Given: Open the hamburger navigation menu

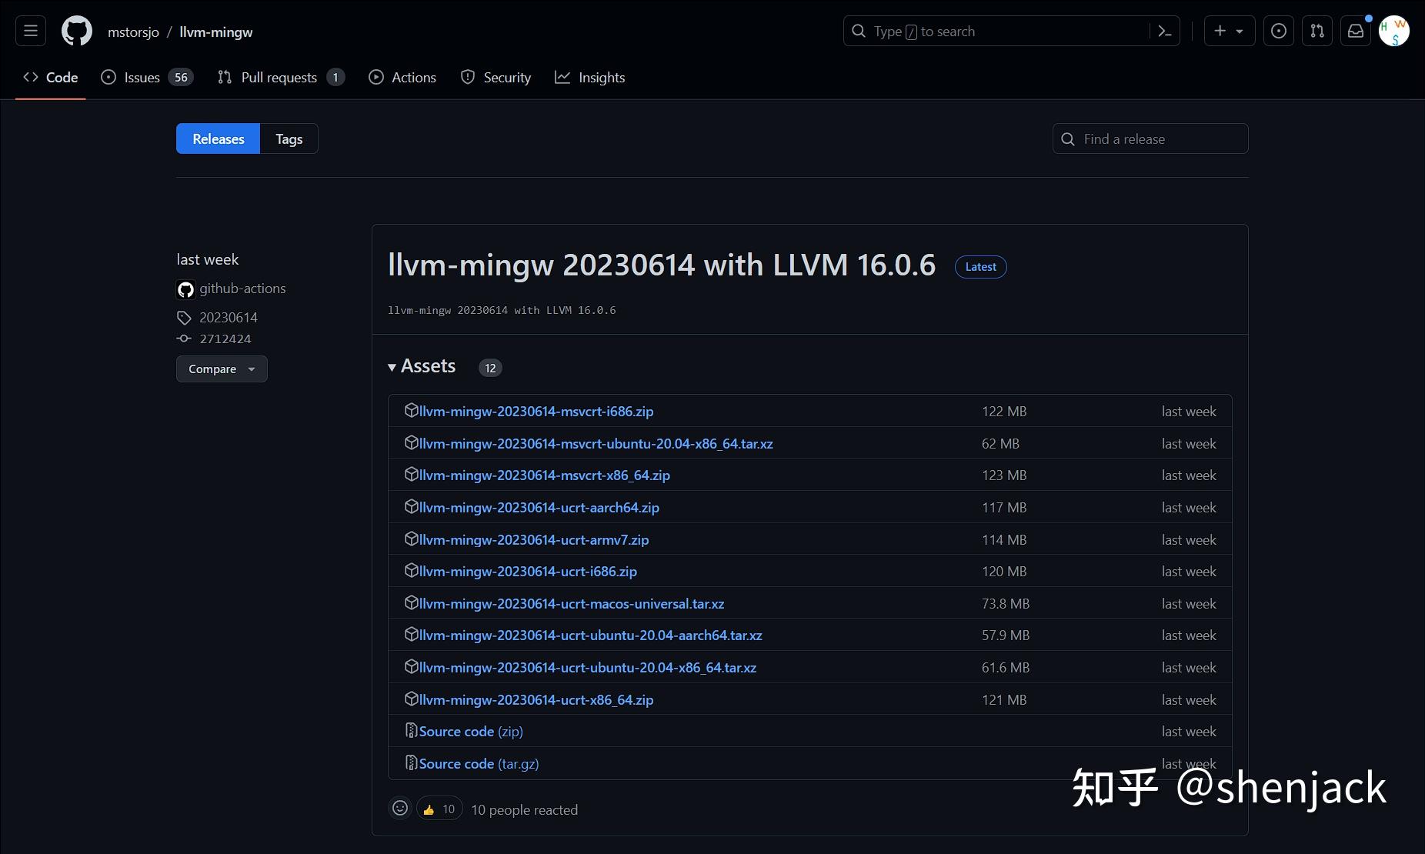Looking at the screenshot, I should click(x=31, y=31).
